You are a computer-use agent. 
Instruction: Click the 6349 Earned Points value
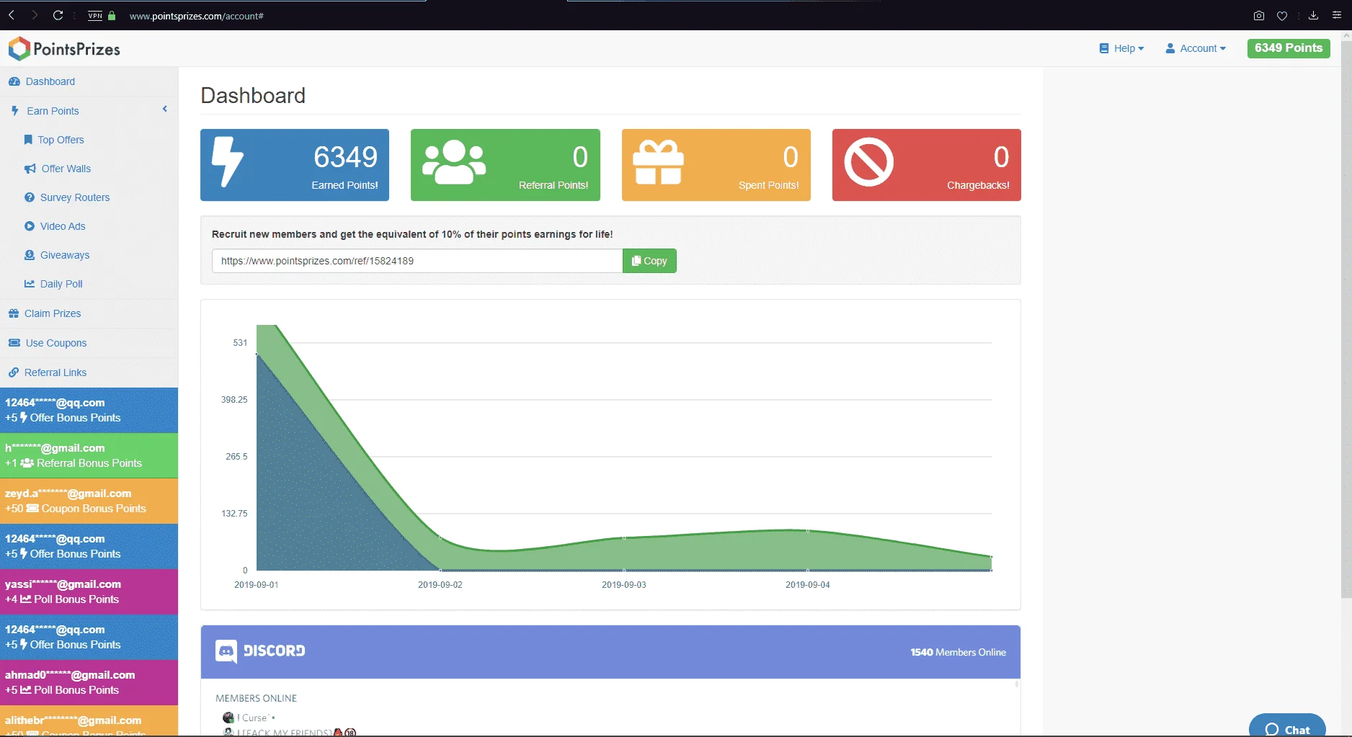point(345,156)
